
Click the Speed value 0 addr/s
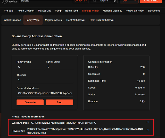pyautogui.click(x=140, y=88)
